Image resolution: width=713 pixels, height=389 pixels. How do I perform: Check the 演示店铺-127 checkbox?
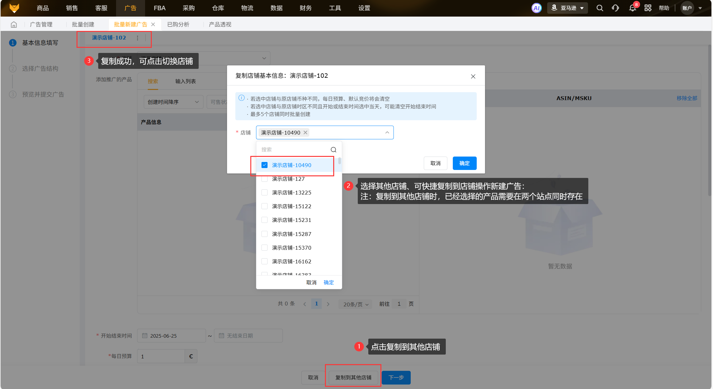point(264,179)
